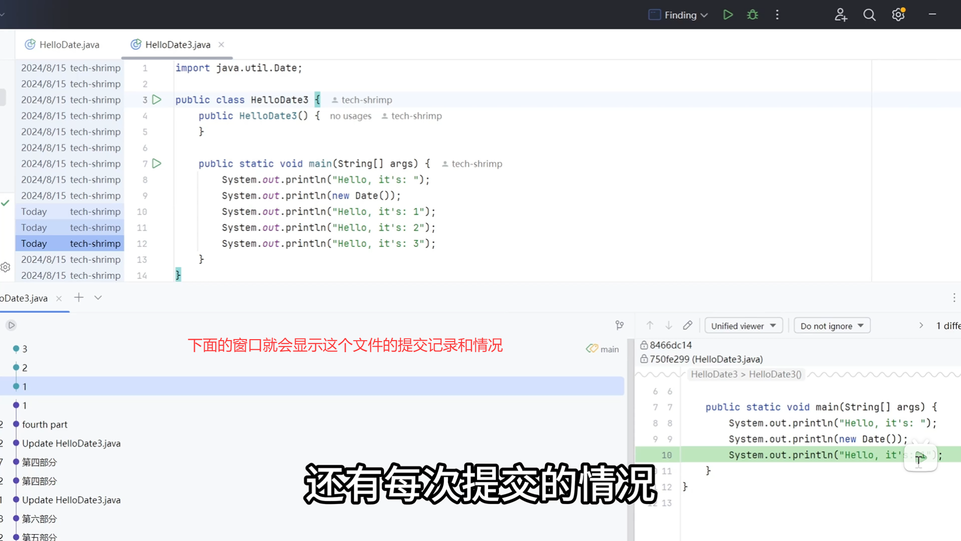961x541 pixels.
Task: Close the HelloDate3.java editor tab
Action: pyautogui.click(x=221, y=45)
